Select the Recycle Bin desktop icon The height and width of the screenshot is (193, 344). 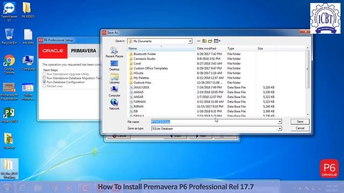9,36
